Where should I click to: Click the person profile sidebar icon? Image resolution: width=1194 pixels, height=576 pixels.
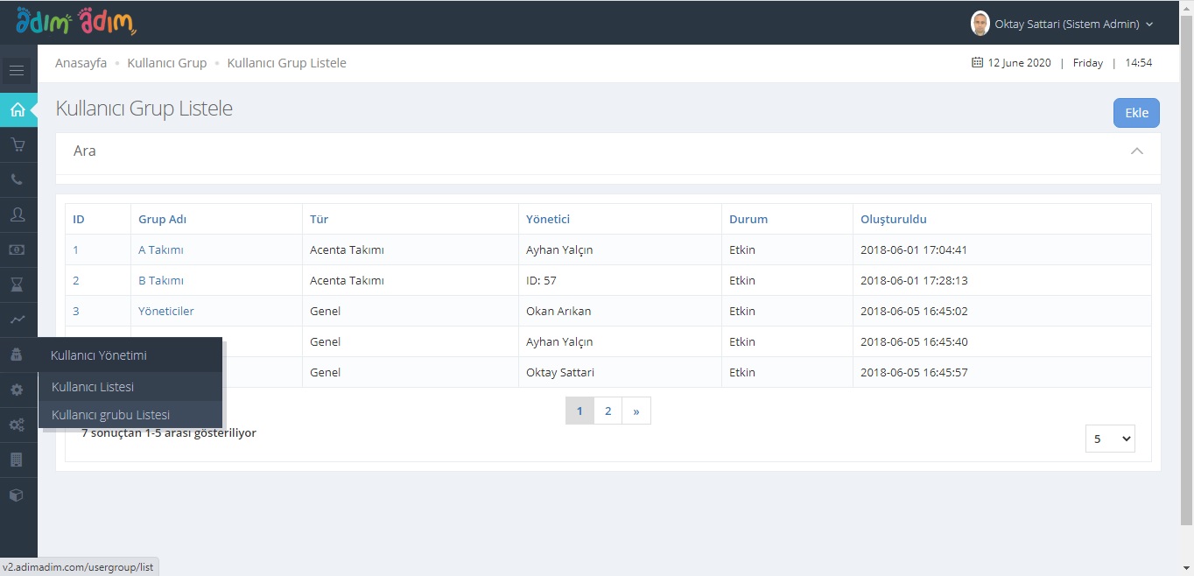tap(18, 214)
